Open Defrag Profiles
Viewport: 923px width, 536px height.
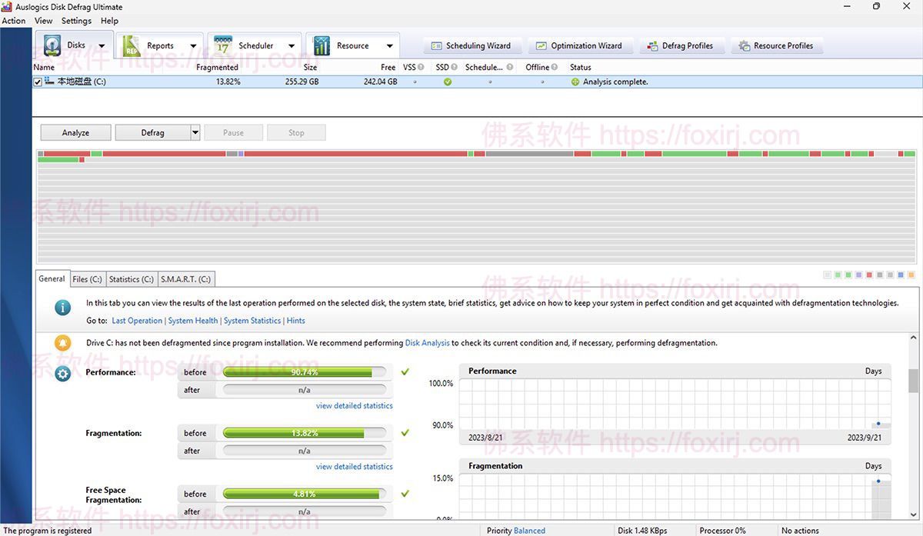[x=681, y=45]
